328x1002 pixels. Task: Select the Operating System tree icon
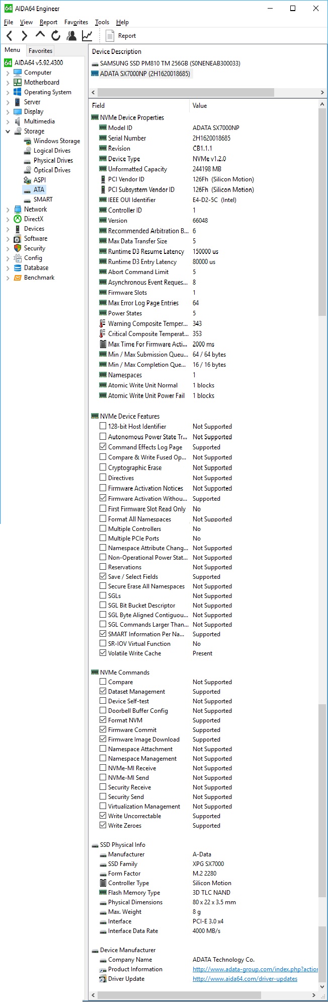[18, 92]
